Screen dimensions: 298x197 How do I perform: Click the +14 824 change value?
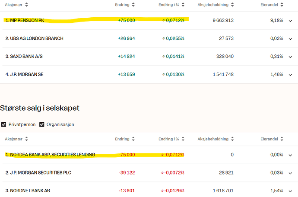pyautogui.click(x=127, y=56)
